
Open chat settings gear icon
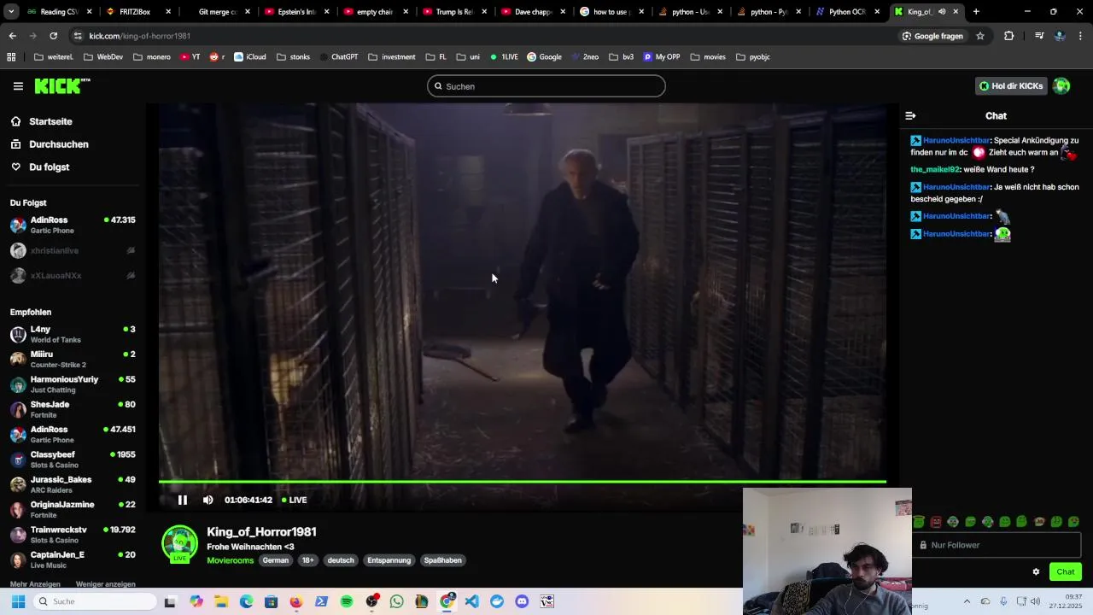(1036, 572)
